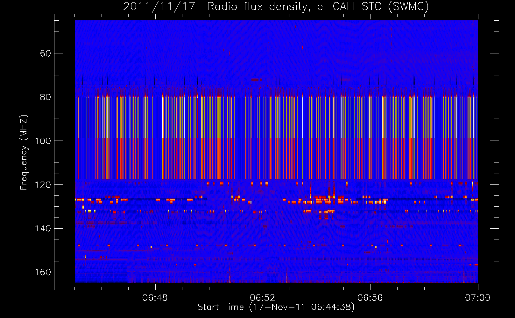The image size is (515, 318).
Task: Click the 07:00 time tick label
Action: pyautogui.click(x=478, y=298)
